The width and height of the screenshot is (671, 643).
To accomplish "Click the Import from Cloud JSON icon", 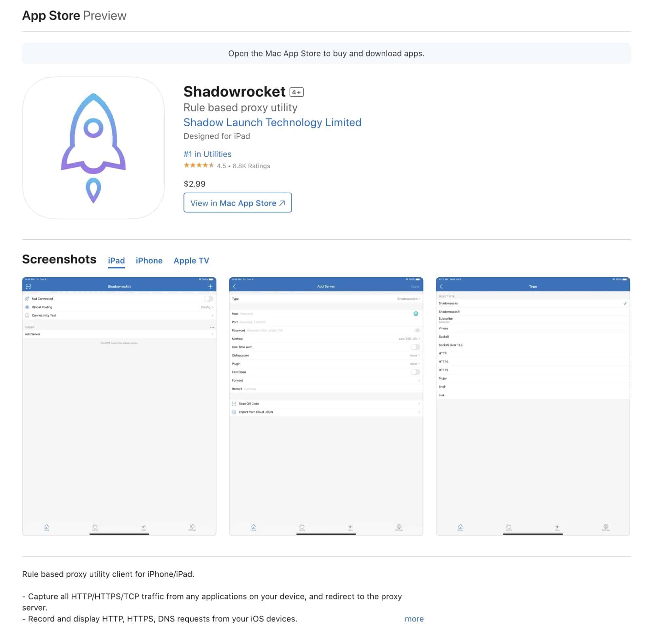I will (234, 412).
